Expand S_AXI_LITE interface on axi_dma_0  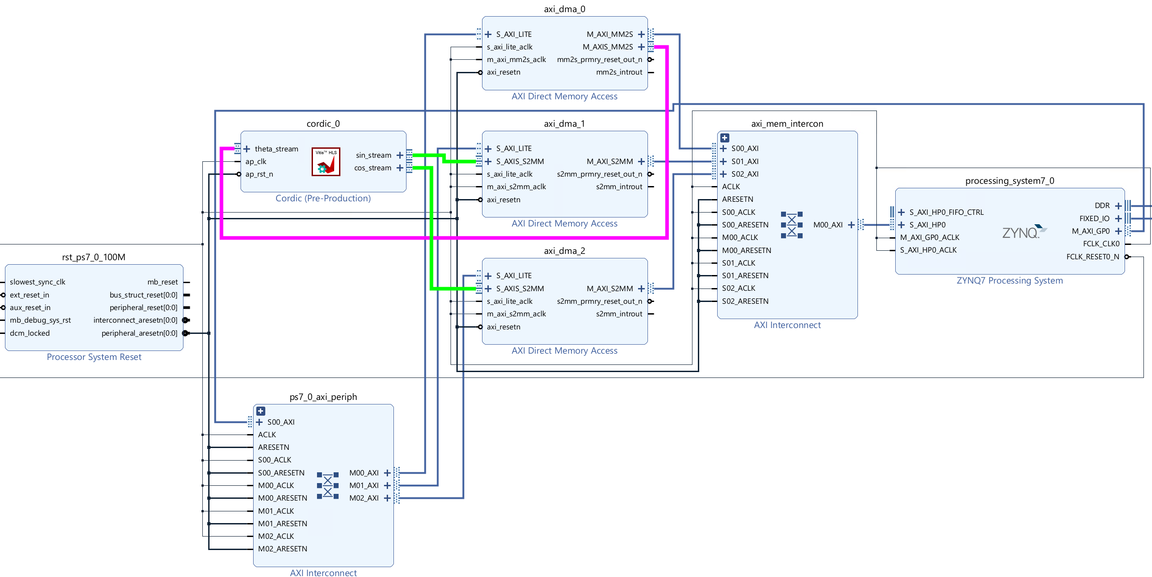coord(488,34)
